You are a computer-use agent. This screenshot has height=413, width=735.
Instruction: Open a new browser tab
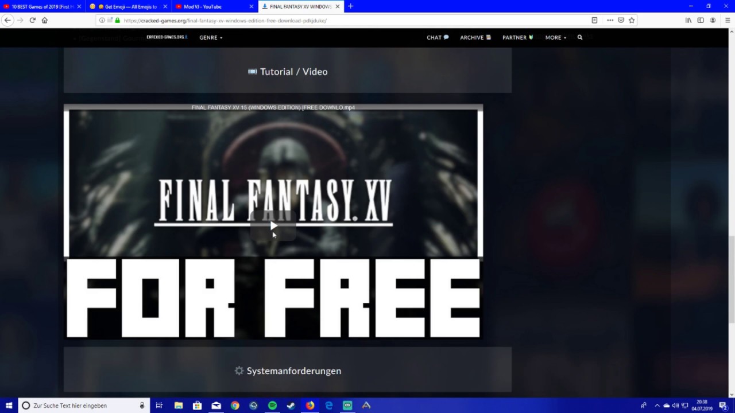tap(351, 6)
